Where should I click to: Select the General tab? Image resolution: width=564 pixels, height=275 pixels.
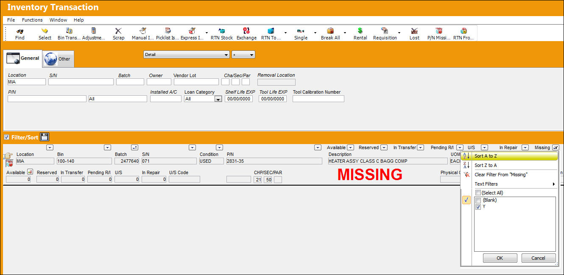coord(23,58)
